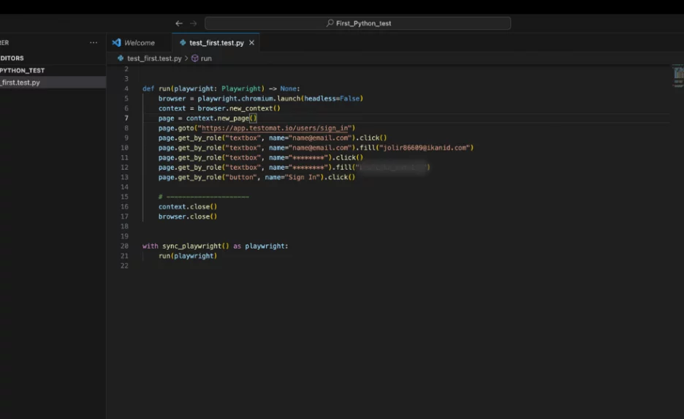
Task: Click the cube symbol icon beside run breadcrumb
Action: tap(195, 58)
